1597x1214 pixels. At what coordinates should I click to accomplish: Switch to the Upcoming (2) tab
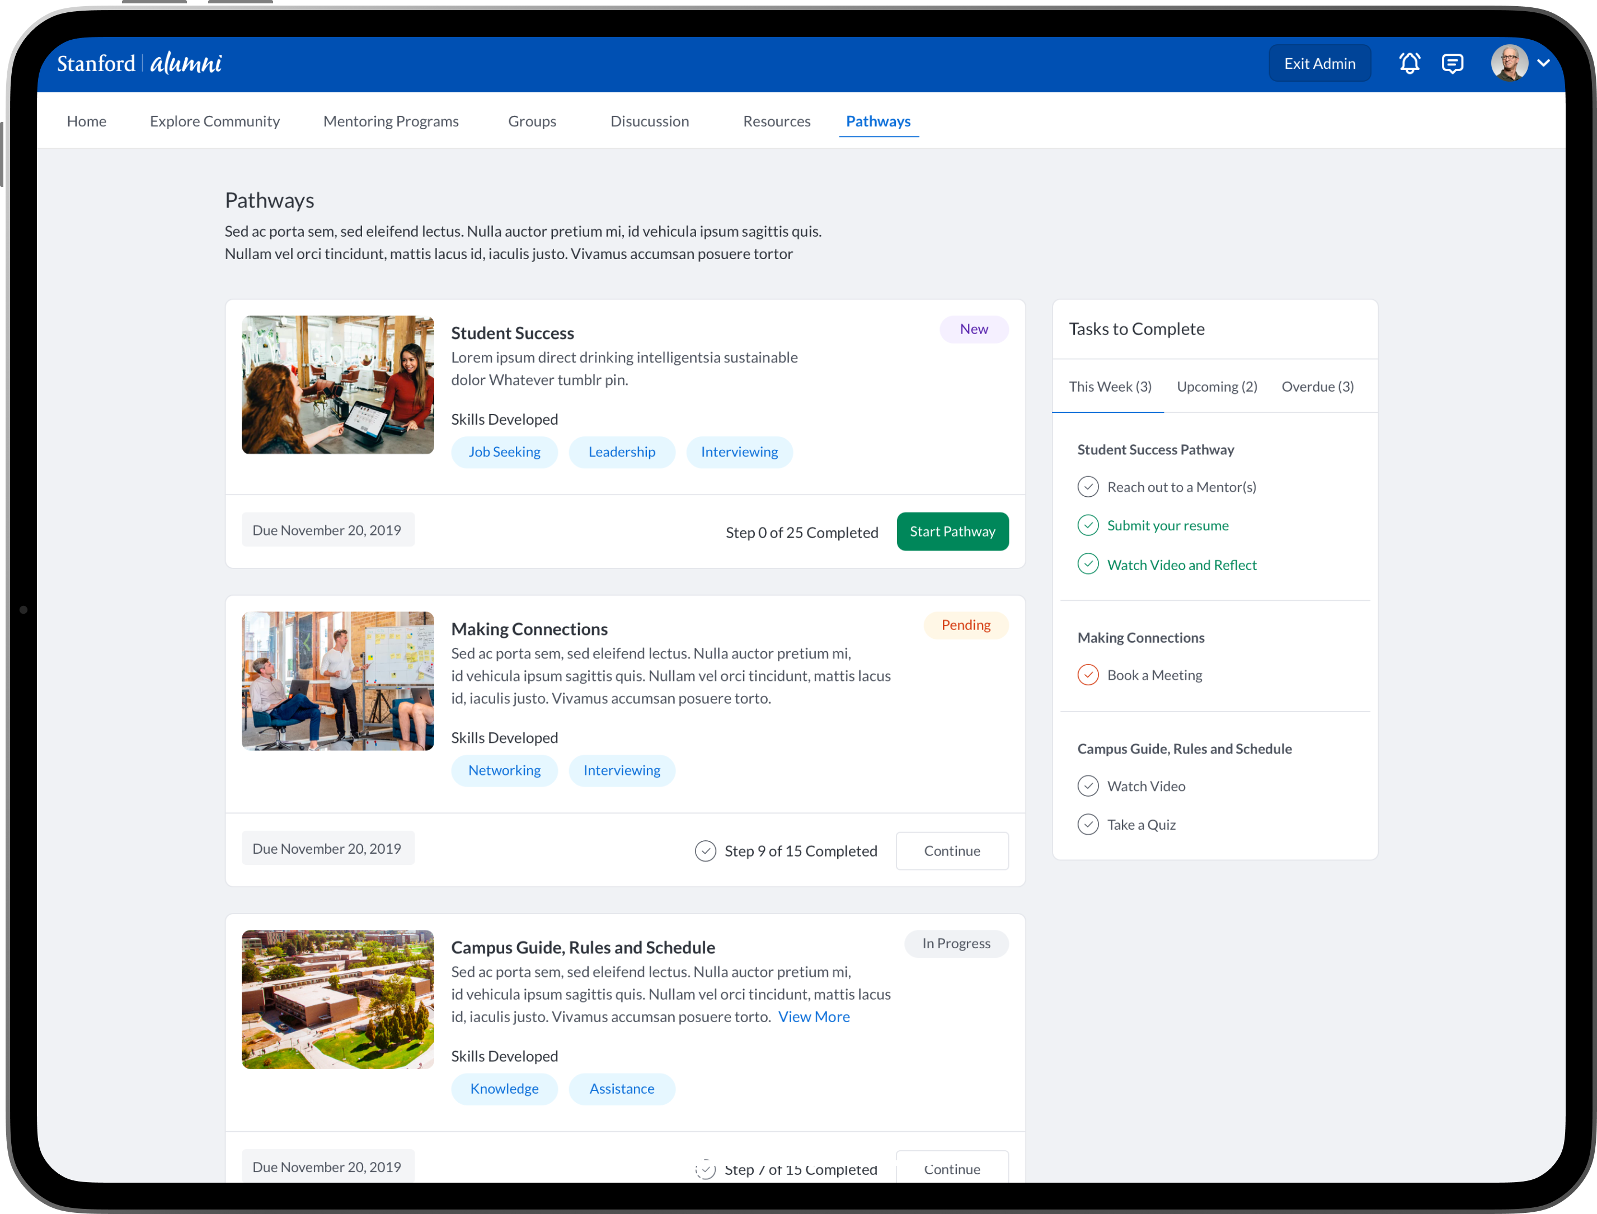click(x=1217, y=387)
